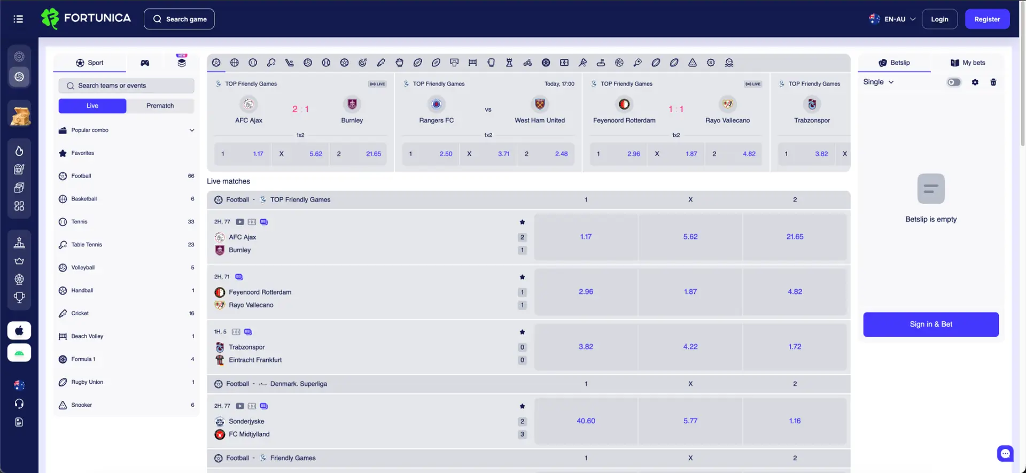Screen dimensions: 1026x473
Task: Download the Android app
Action: point(19,353)
